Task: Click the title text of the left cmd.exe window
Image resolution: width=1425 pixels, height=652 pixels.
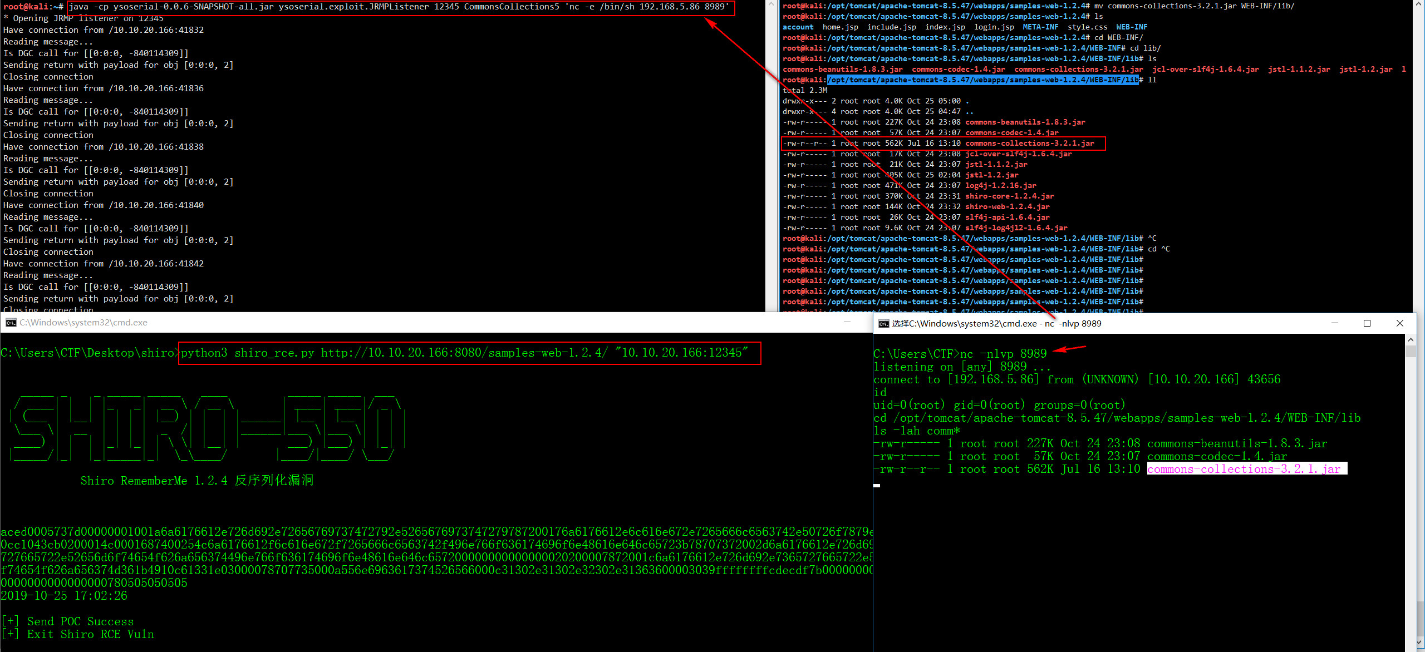Action: click(x=83, y=323)
